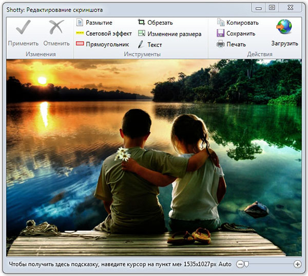
Task: Open the Изменение размера resize tool
Action: (x=169, y=34)
